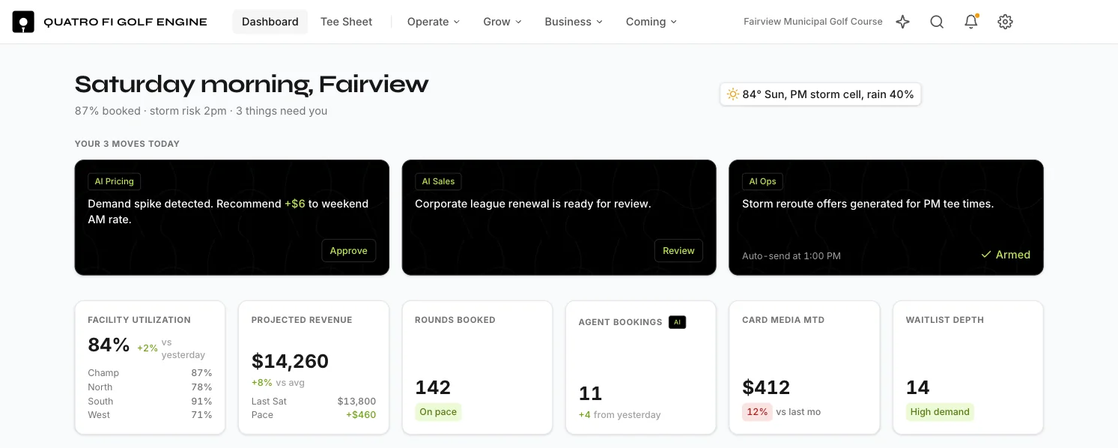Click the 11 agent bookings value

590,393
